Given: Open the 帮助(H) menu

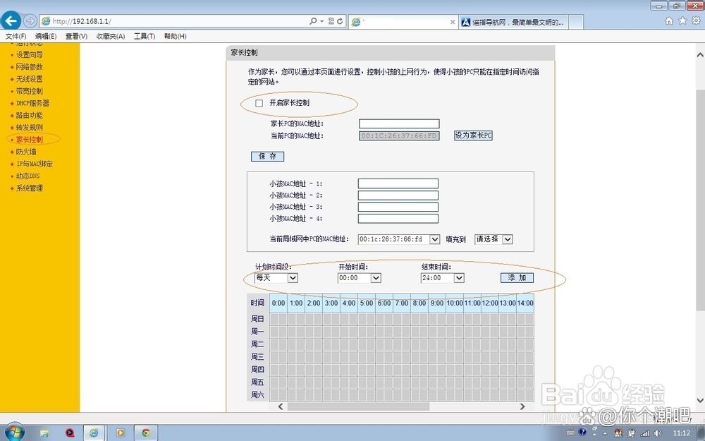Looking at the screenshot, I should tap(176, 36).
